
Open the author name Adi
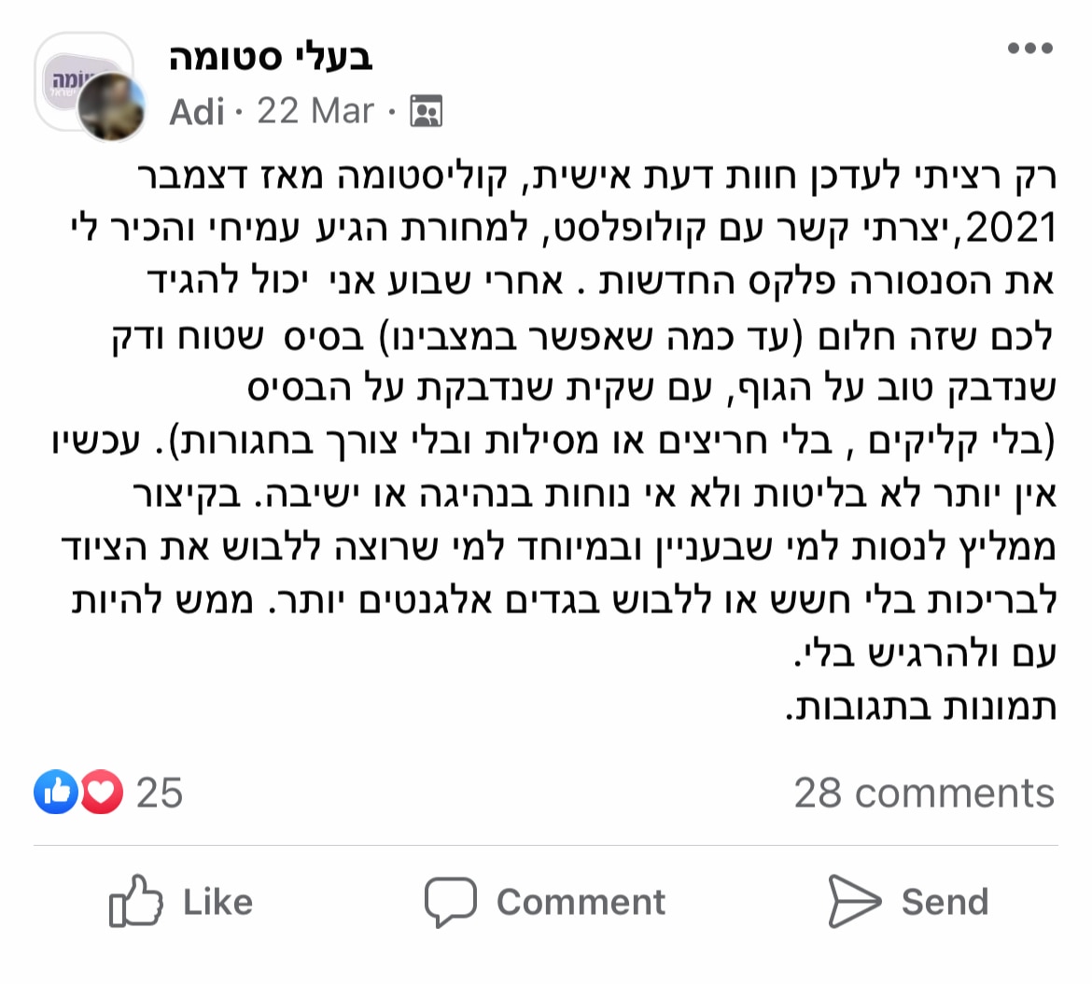click(x=197, y=111)
